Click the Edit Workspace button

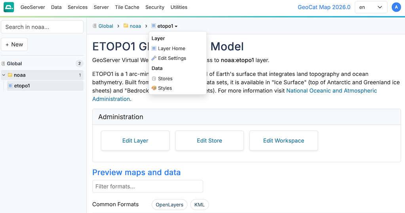pyautogui.click(x=283, y=140)
